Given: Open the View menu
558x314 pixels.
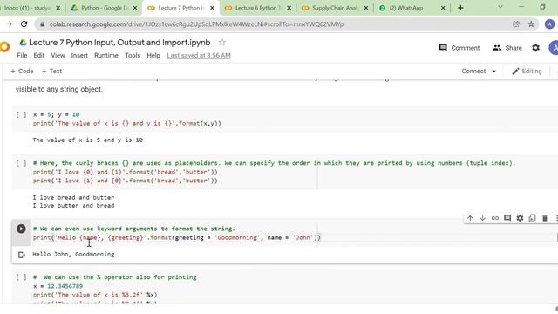Looking at the screenshot, I should pyautogui.click(x=58, y=56).
